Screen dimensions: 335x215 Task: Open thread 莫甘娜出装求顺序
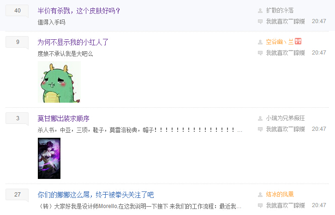click(x=64, y=118)
